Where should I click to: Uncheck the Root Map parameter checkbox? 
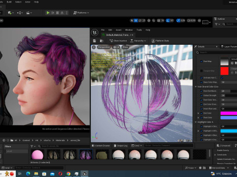pos(201,61)
